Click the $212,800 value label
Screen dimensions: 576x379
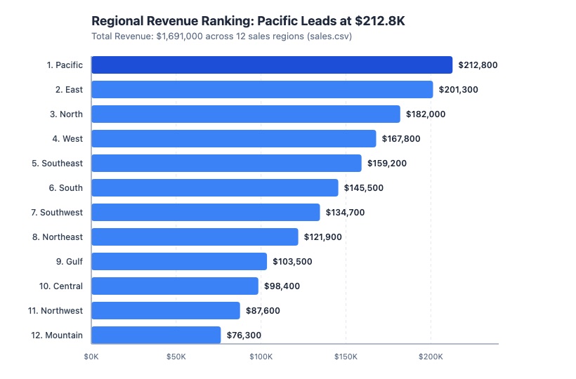478,65
